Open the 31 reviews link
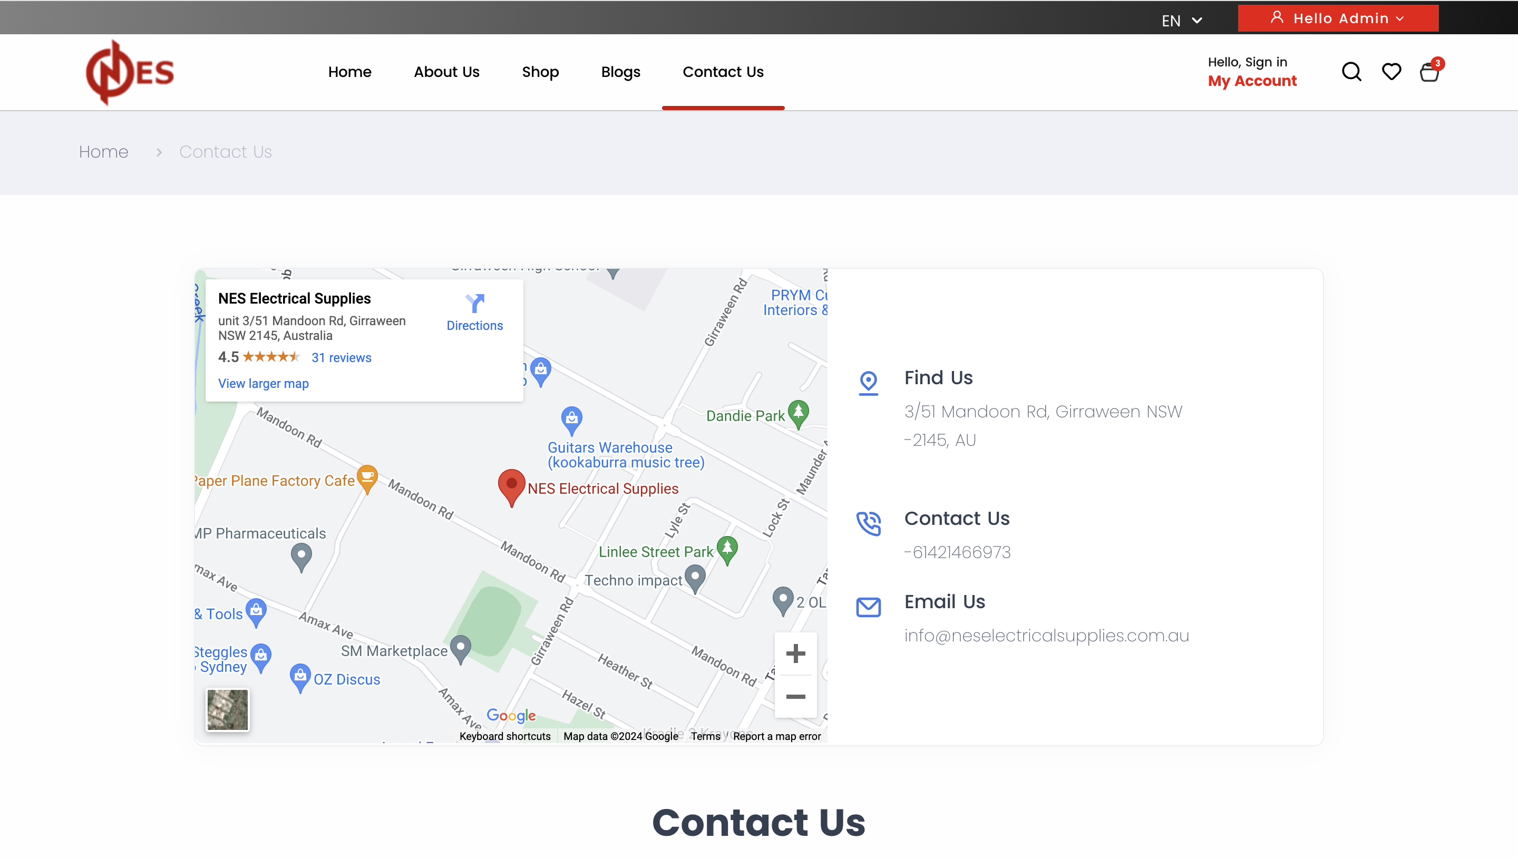The image size is (1518, 858). click(341, 358)
